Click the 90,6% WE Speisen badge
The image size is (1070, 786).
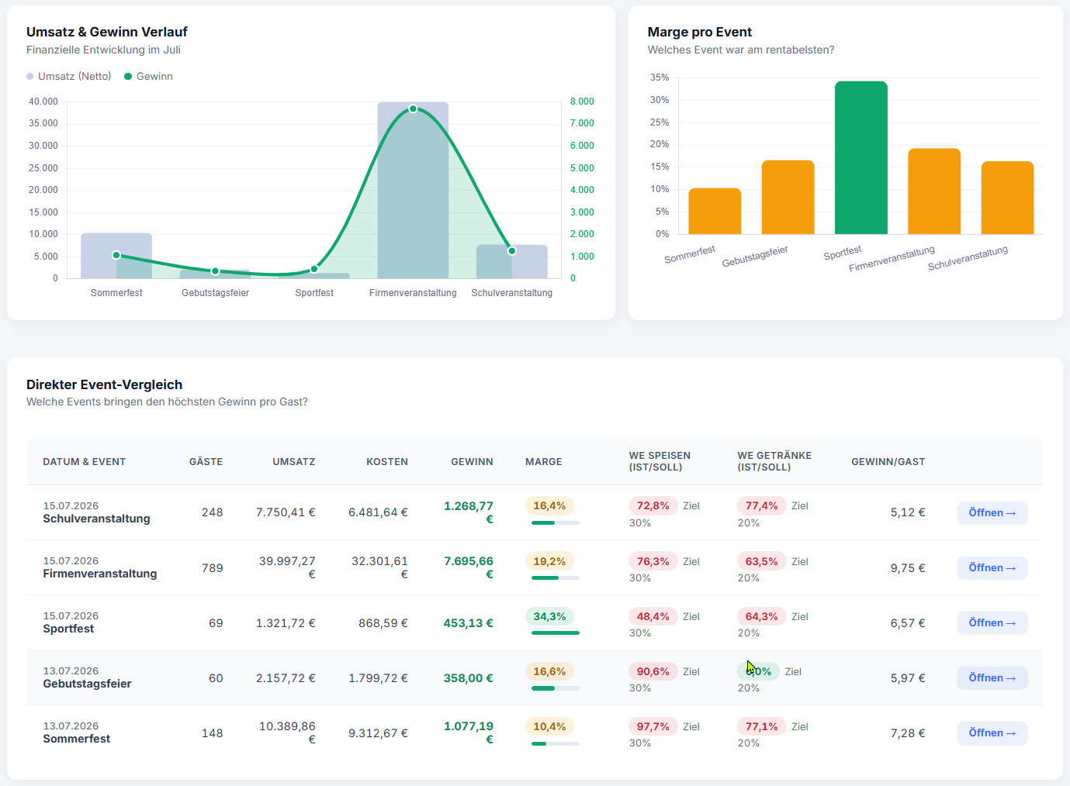[x=653, y=671]
